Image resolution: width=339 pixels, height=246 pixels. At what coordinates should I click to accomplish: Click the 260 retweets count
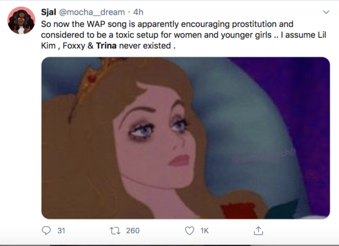tap(133, 231)
